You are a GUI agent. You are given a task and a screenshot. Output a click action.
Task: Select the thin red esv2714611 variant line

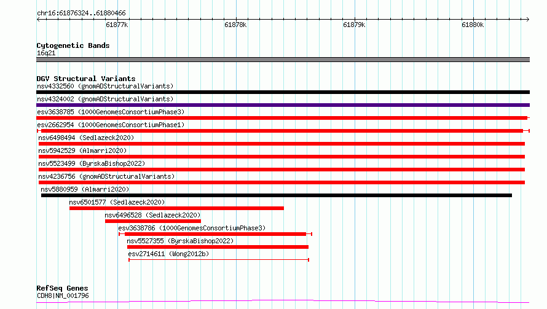point(219,260)
